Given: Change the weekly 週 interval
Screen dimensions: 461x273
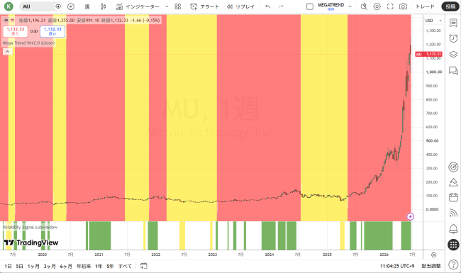Looking at the screenshot, I should [87, 6].
